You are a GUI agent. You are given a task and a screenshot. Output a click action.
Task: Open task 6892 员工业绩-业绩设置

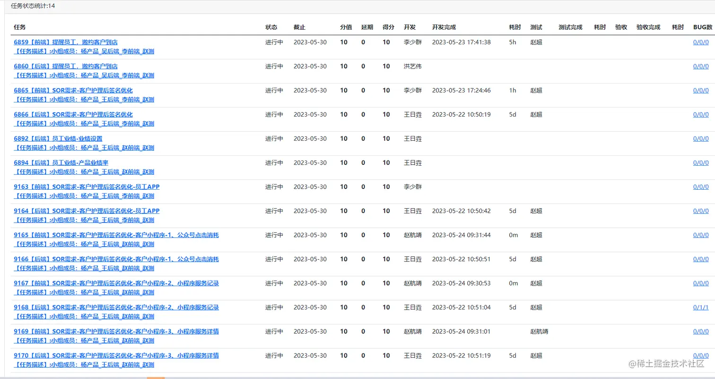pyautogui.click(x=58, y=138)
